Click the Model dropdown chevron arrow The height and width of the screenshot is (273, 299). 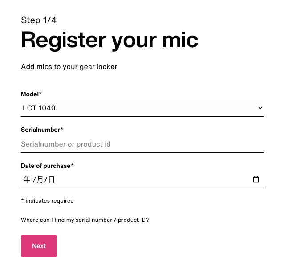(x=260, y=108)
